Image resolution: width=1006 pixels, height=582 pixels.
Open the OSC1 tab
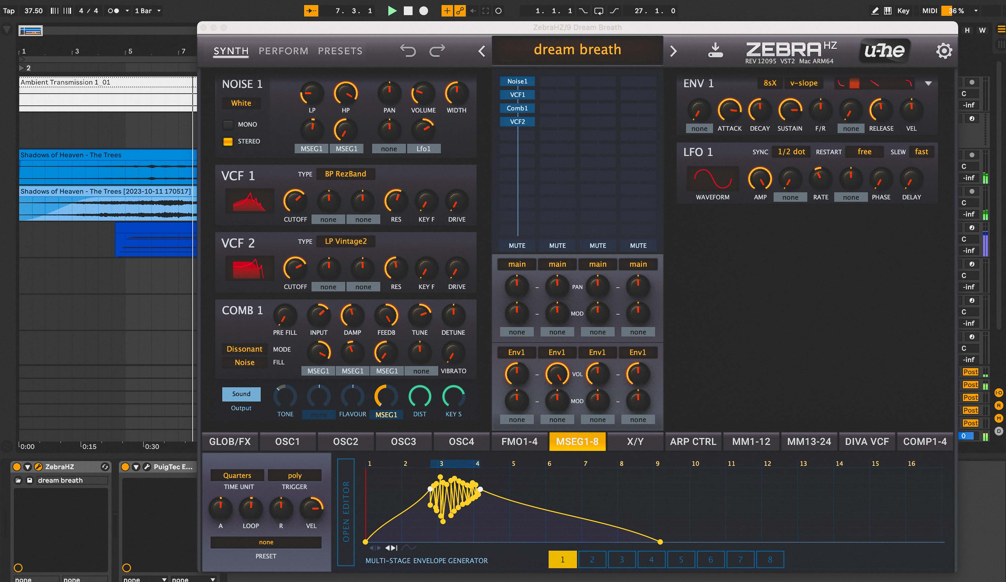(287, 442)
